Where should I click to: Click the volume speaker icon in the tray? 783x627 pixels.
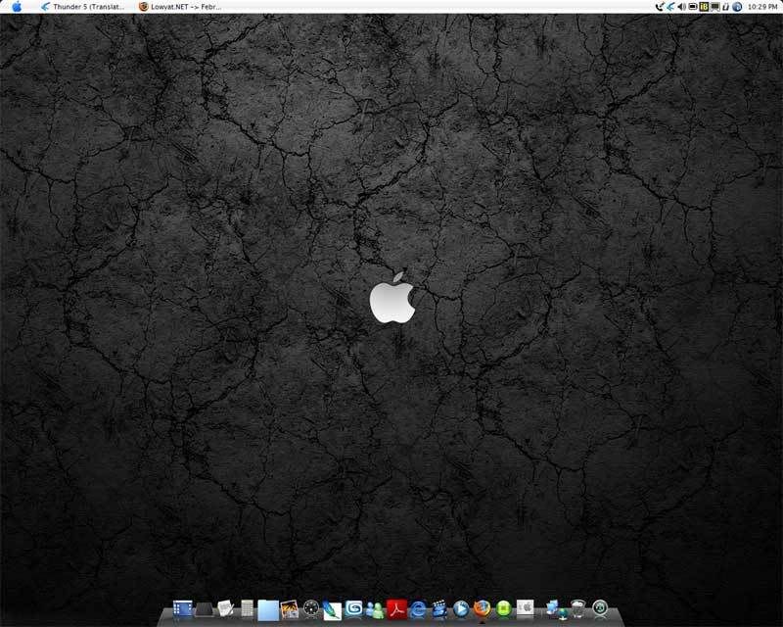click(681, 6)
